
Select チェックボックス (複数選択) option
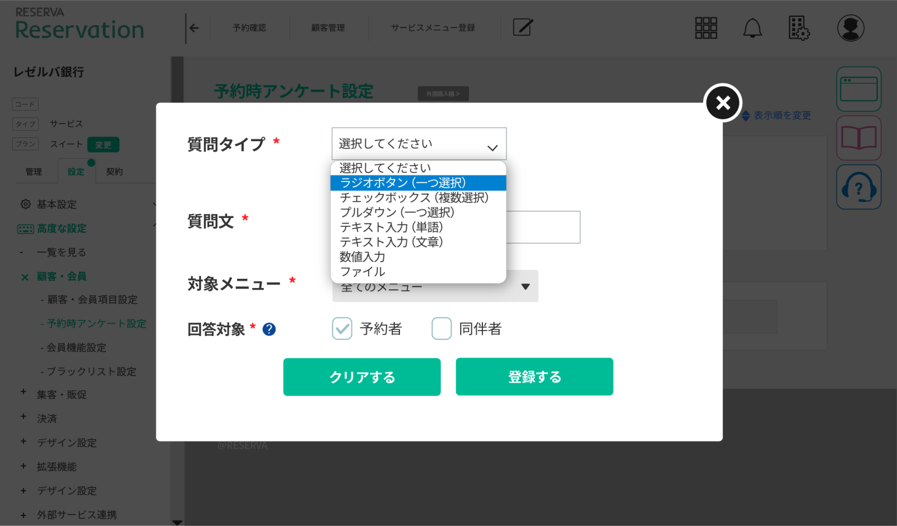418,198
